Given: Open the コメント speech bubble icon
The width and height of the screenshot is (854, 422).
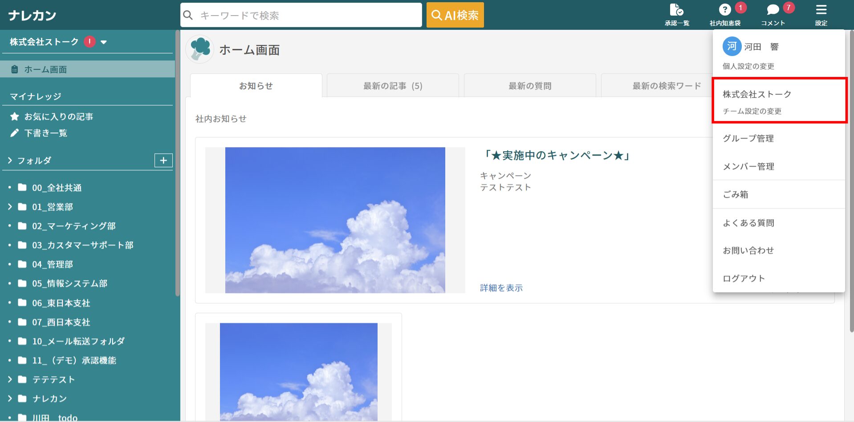Looking at the screenshot, I should [773, 10].
